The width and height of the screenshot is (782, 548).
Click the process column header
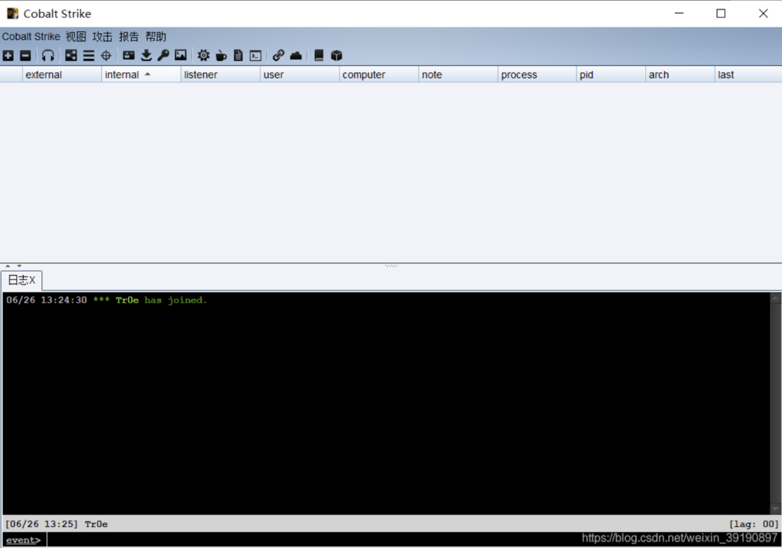537,75
